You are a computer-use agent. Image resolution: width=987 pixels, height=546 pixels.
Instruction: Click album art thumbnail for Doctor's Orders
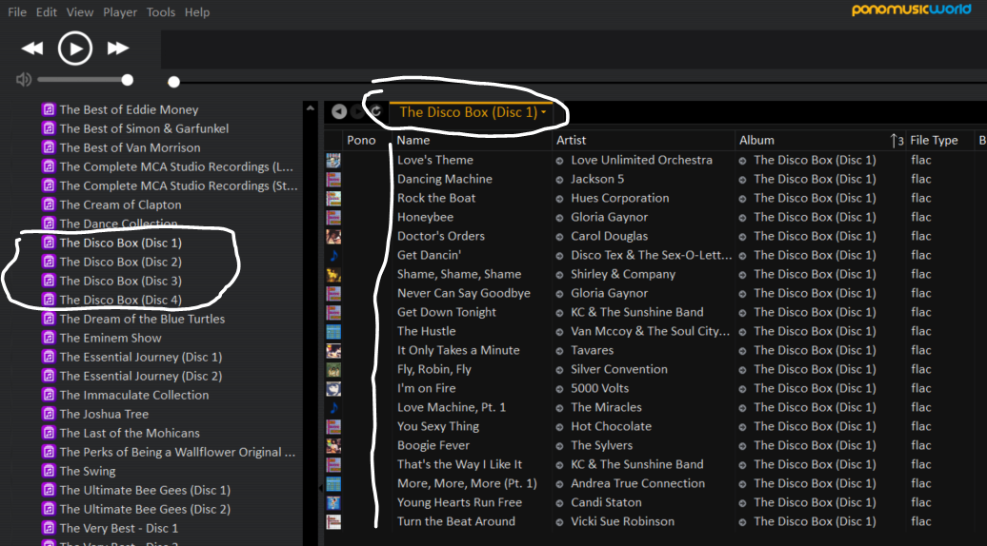pos(333,236)
